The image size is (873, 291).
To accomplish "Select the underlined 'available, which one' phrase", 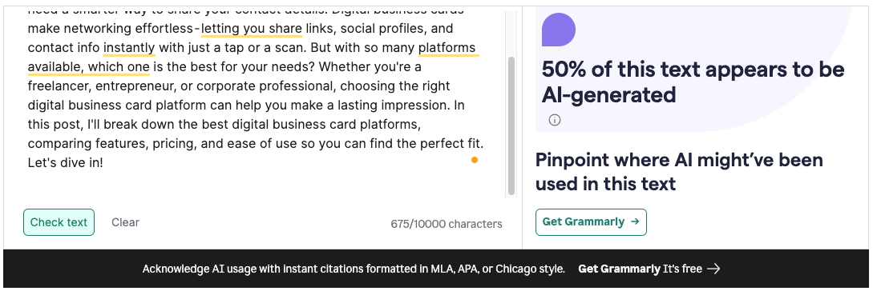I will pyautogui.click(x=89, y=67).
